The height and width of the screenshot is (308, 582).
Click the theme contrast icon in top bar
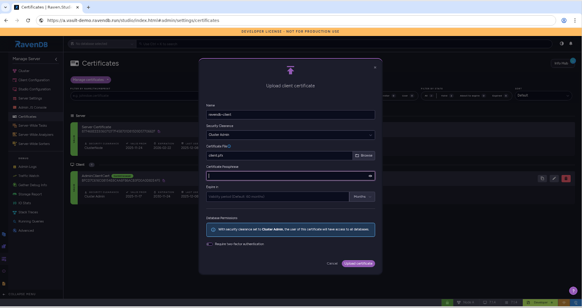[562, 44]
